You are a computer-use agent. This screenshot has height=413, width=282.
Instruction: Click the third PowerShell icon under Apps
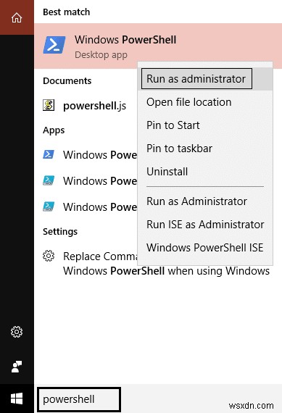pyautogui.click(x=49, y=206)
